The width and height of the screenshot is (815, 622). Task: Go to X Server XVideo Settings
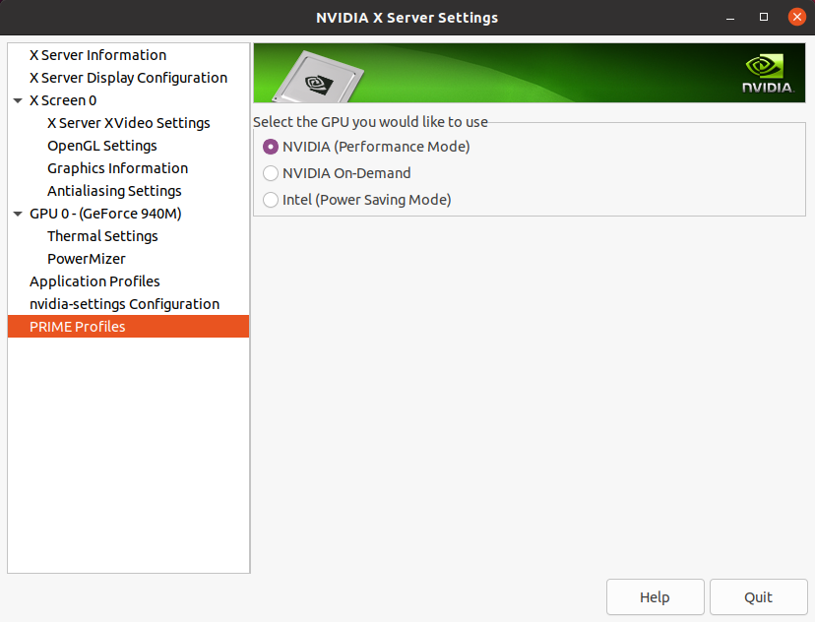click(128, 123)
